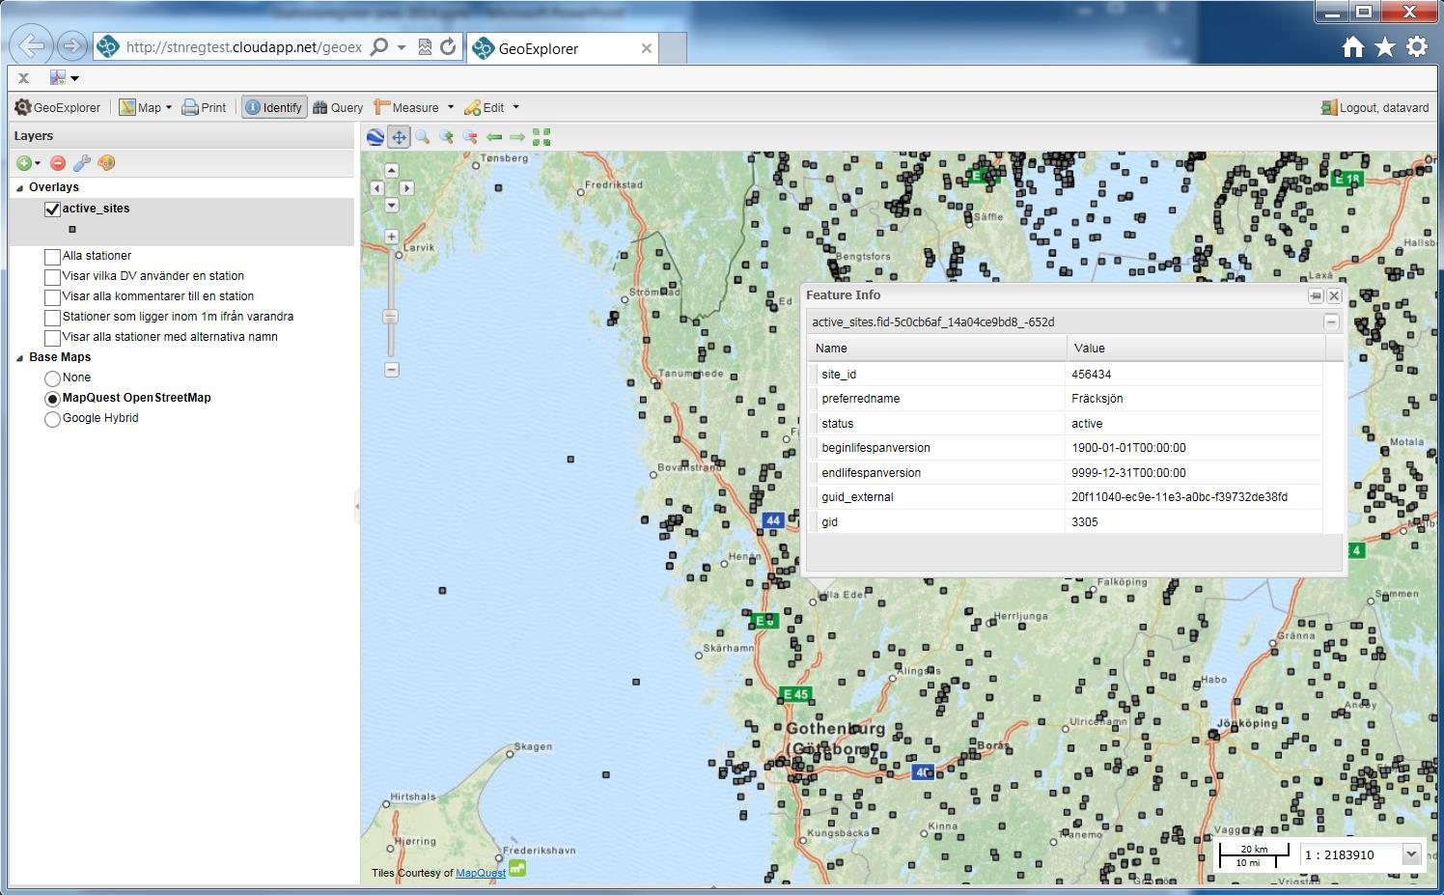Click the Zoom in toolbar magnifier
Screen dimensions: 1444x895
(x=447, y=137)
